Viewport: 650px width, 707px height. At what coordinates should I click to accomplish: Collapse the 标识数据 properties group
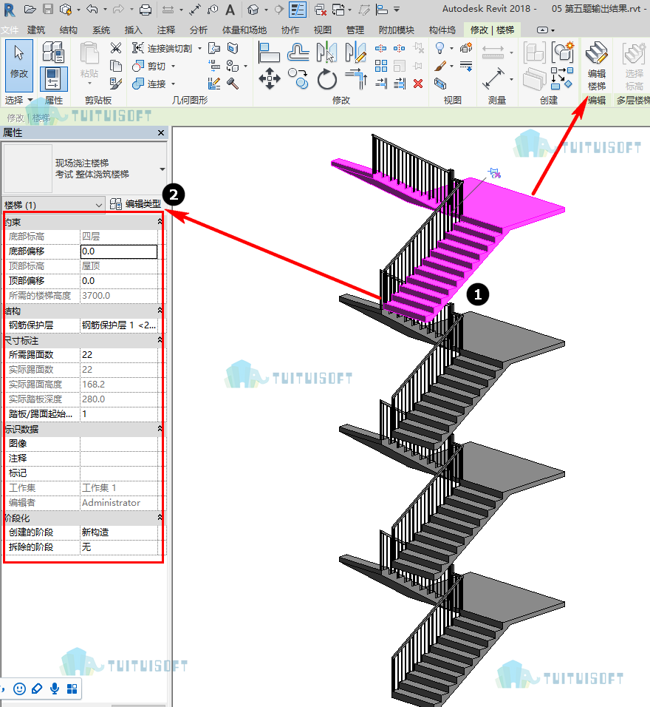(160, 428)
